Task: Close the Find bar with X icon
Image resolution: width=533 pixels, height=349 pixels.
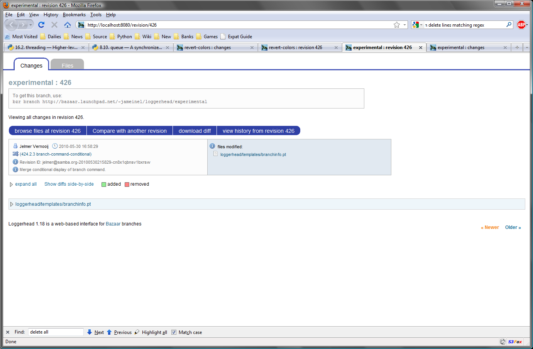Action: pos(8,332)
